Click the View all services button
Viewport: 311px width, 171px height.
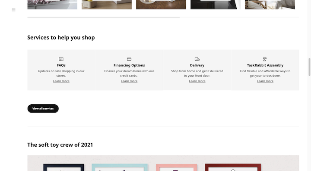tap(43, 109)
